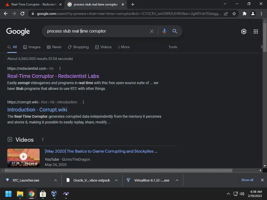The width and height of the screenshot is (267, 200).
Task: Expand VirtualBox-6.1.32 download options
Action: (177, 180)
